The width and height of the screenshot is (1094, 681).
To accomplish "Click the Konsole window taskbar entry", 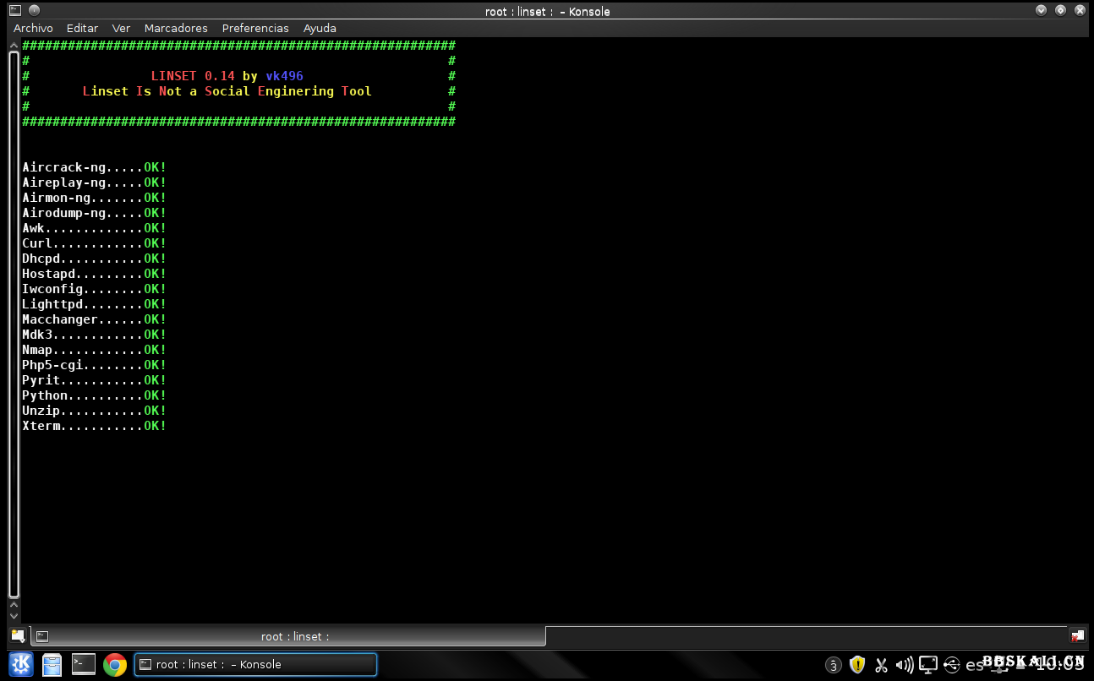I will (255, 665).
